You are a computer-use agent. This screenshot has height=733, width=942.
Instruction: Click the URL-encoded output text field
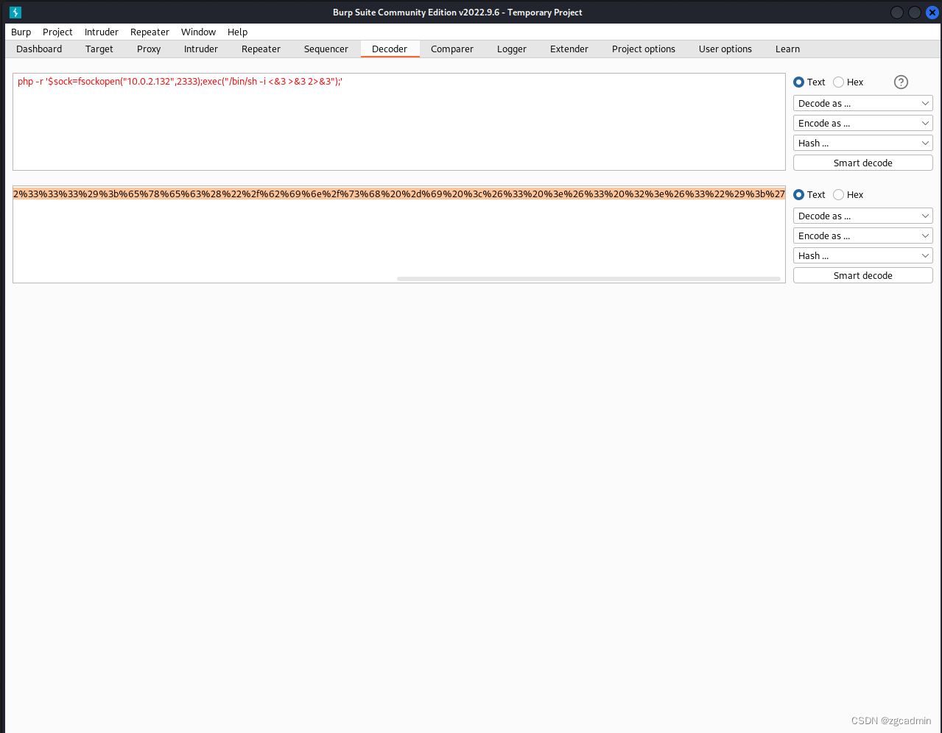(x=399, y=234)
